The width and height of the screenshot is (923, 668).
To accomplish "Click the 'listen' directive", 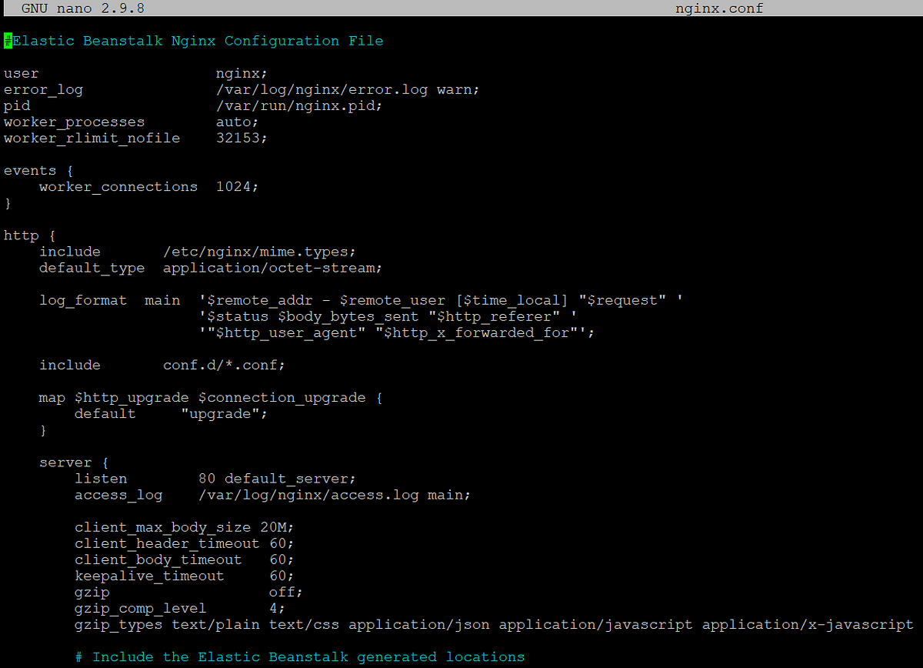I will [101, 479].
